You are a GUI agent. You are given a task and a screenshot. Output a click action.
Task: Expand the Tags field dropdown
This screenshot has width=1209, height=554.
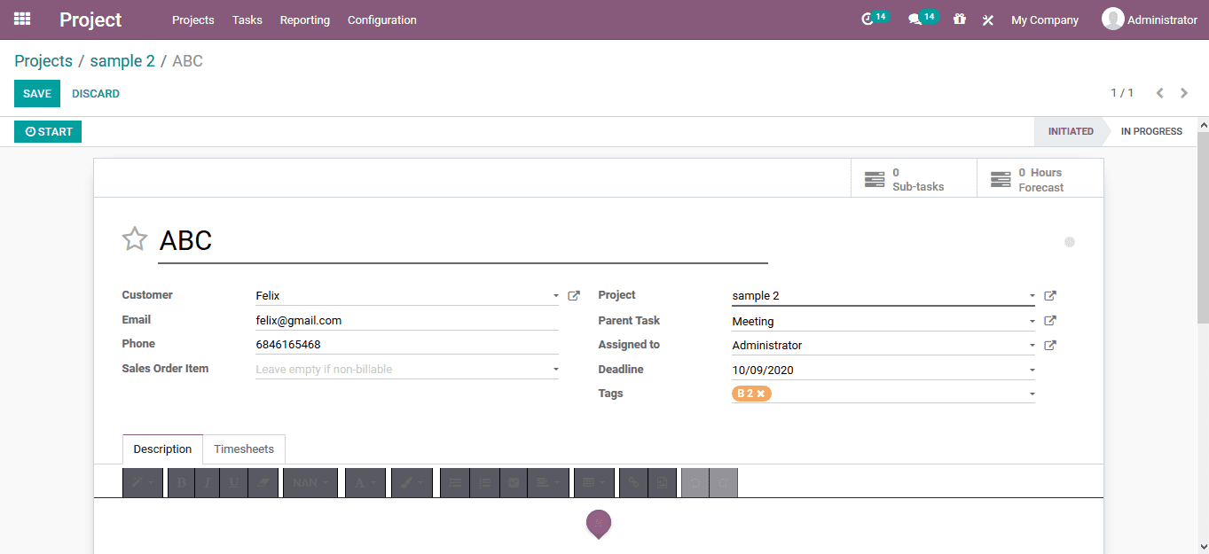point(1032,393)
